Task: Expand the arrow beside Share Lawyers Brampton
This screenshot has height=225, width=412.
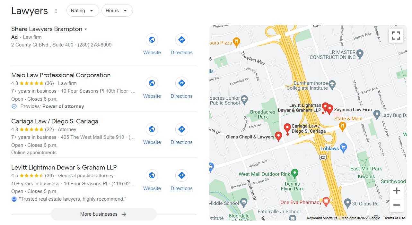Action: [x=86, y=29]
